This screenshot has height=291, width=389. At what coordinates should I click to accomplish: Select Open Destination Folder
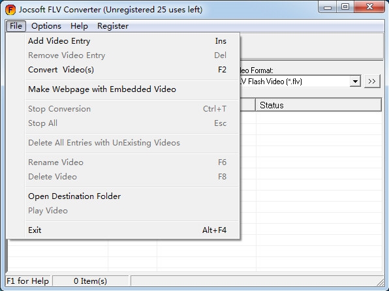point(132,196)
